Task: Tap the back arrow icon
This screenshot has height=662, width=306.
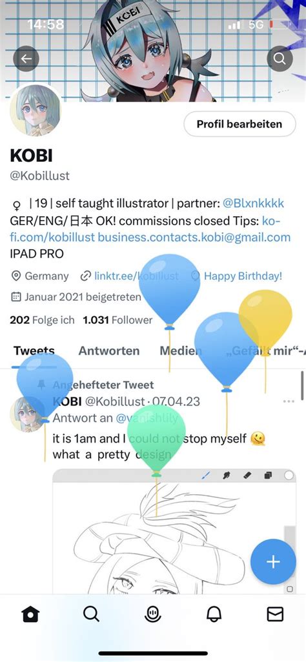Action: pyautogui.click(x=26, y=59)
